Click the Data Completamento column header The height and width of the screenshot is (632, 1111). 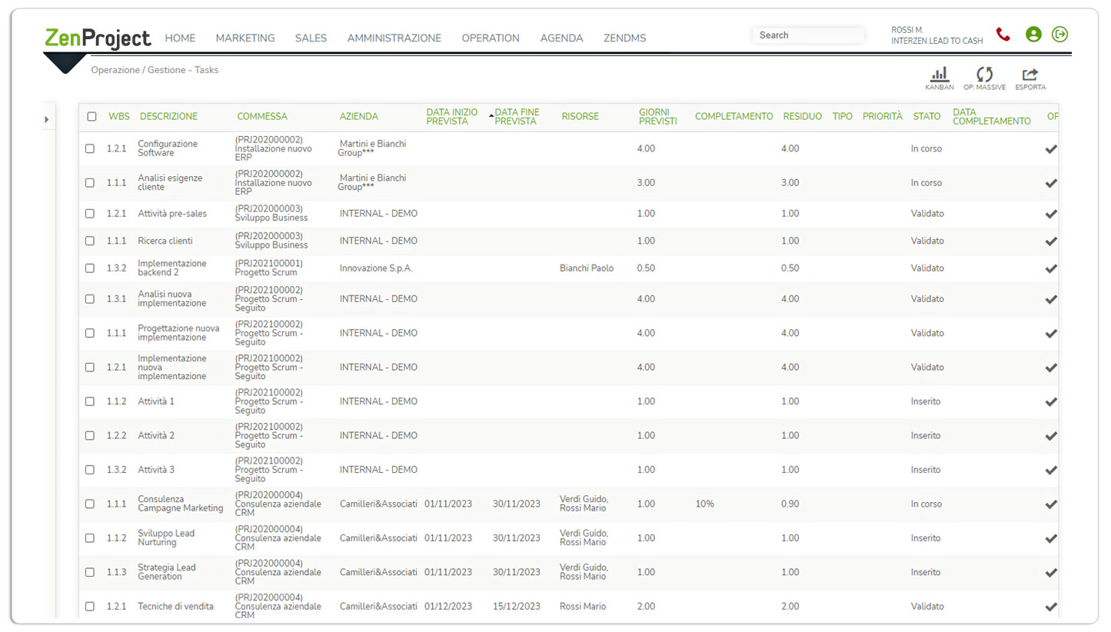pos(991,117)
